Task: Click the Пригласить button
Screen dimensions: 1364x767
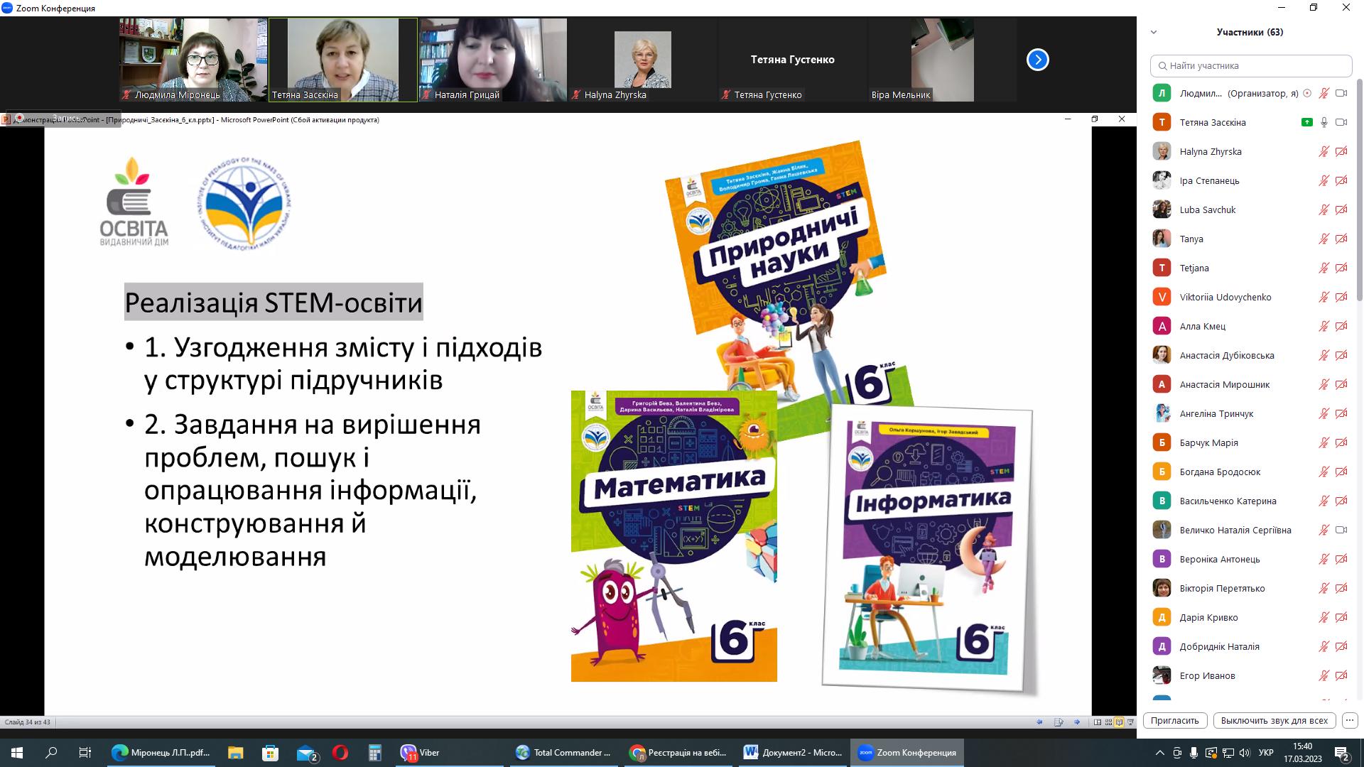Action: click(x=1174, y=720)
